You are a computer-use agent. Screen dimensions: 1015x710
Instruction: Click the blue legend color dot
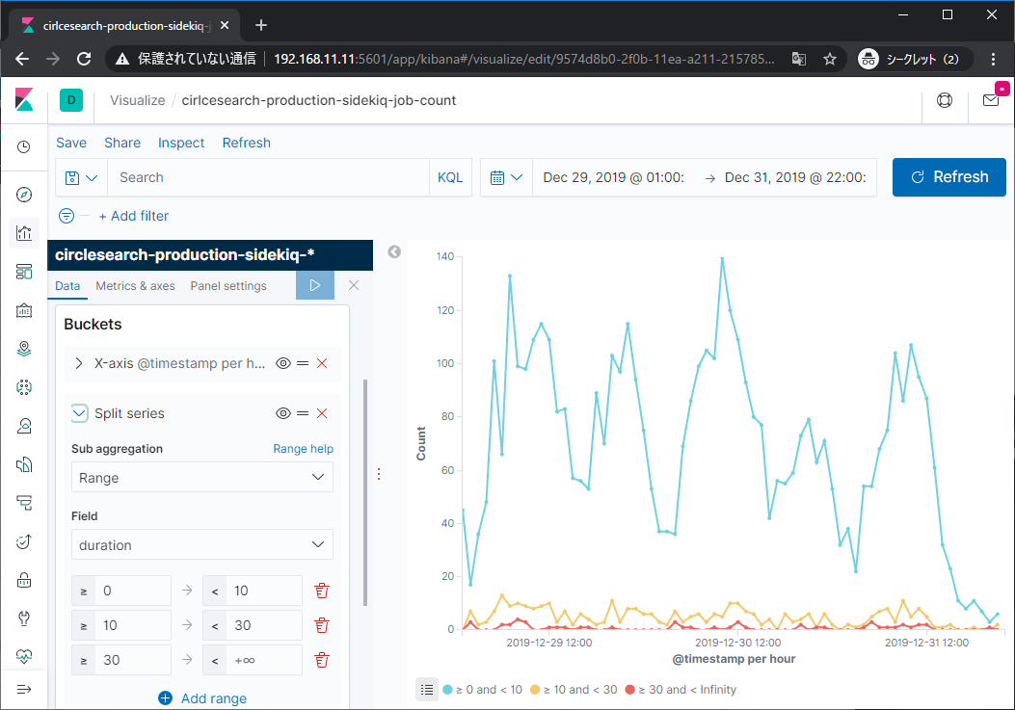(x=447, y=690)
